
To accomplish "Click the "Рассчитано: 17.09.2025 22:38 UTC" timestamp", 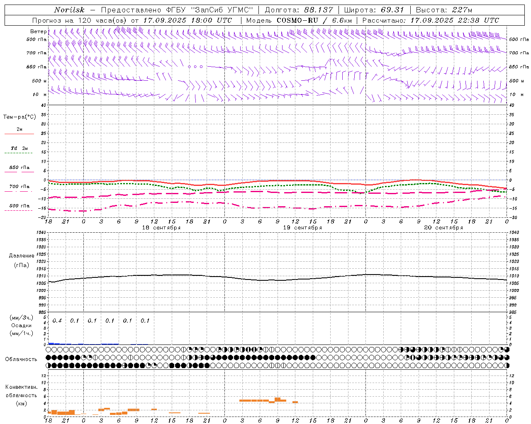I will coord(431,20).
